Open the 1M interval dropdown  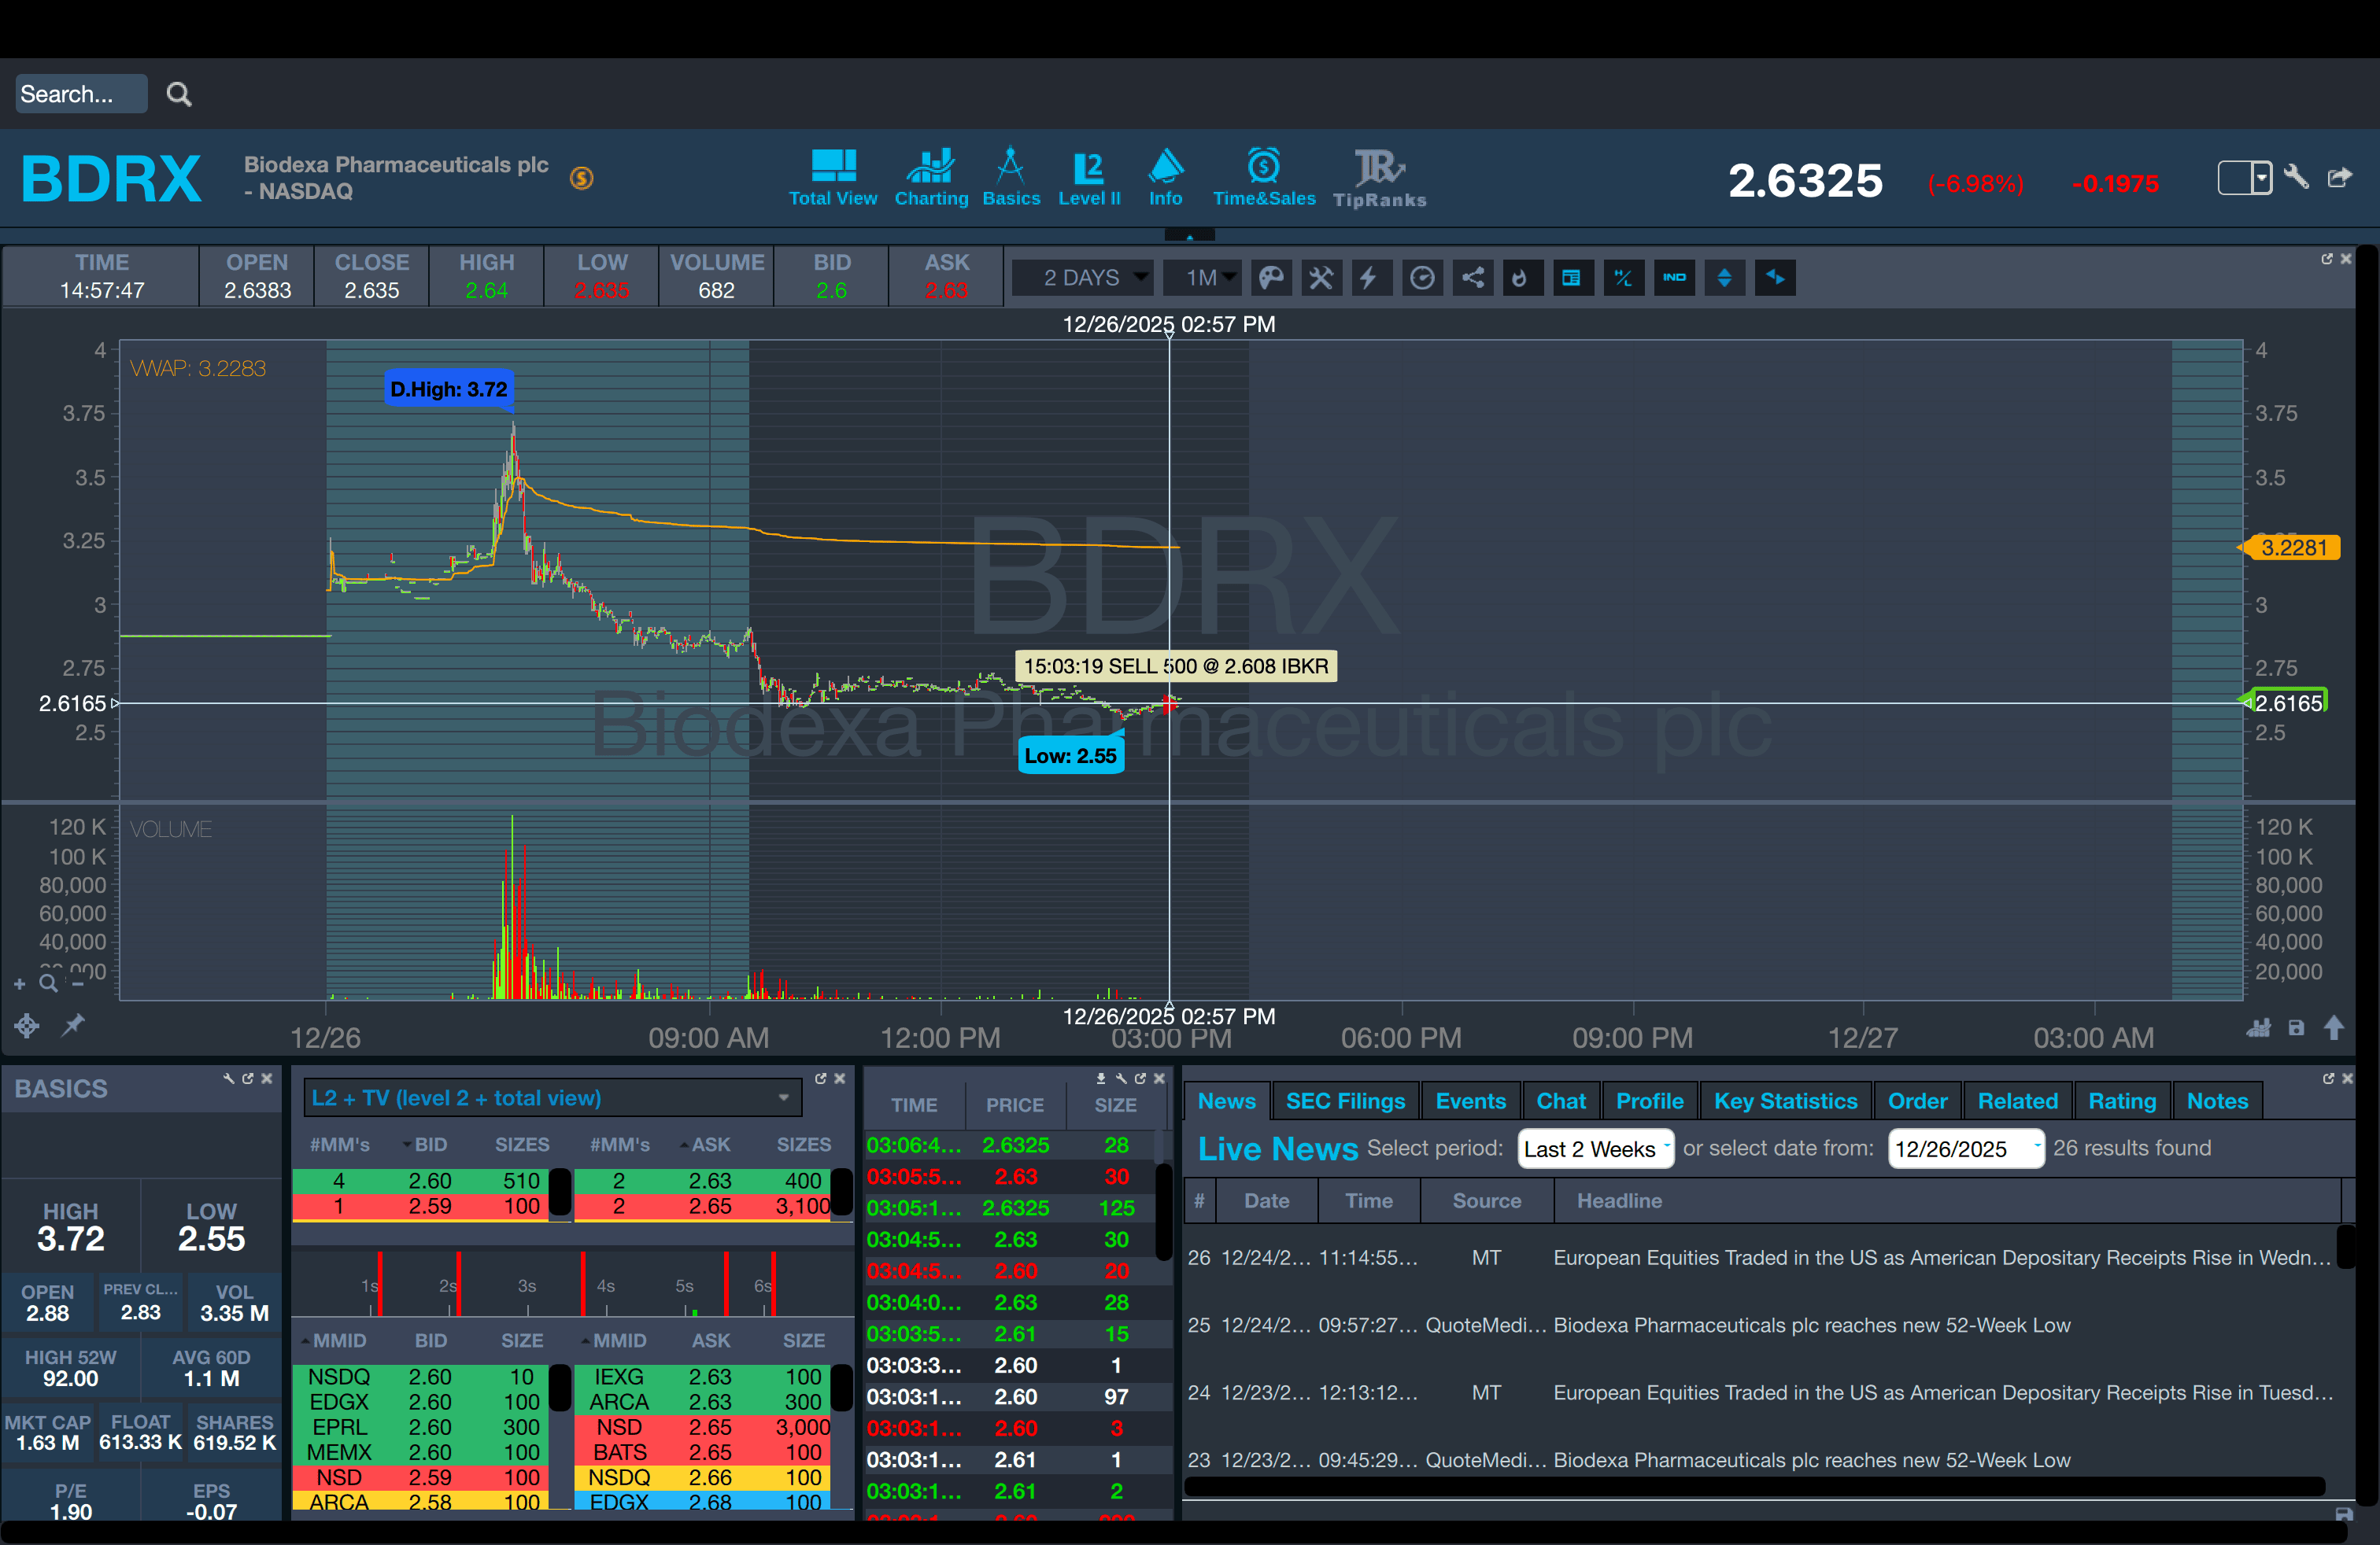(1202, 278)
